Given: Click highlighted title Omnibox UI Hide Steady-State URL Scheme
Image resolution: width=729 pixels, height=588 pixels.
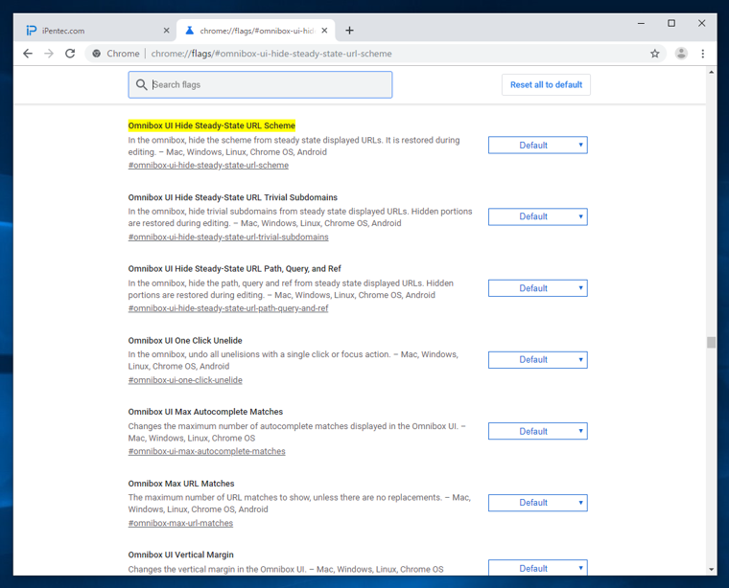Looking at the screenshot, I should tap(212, 125).
